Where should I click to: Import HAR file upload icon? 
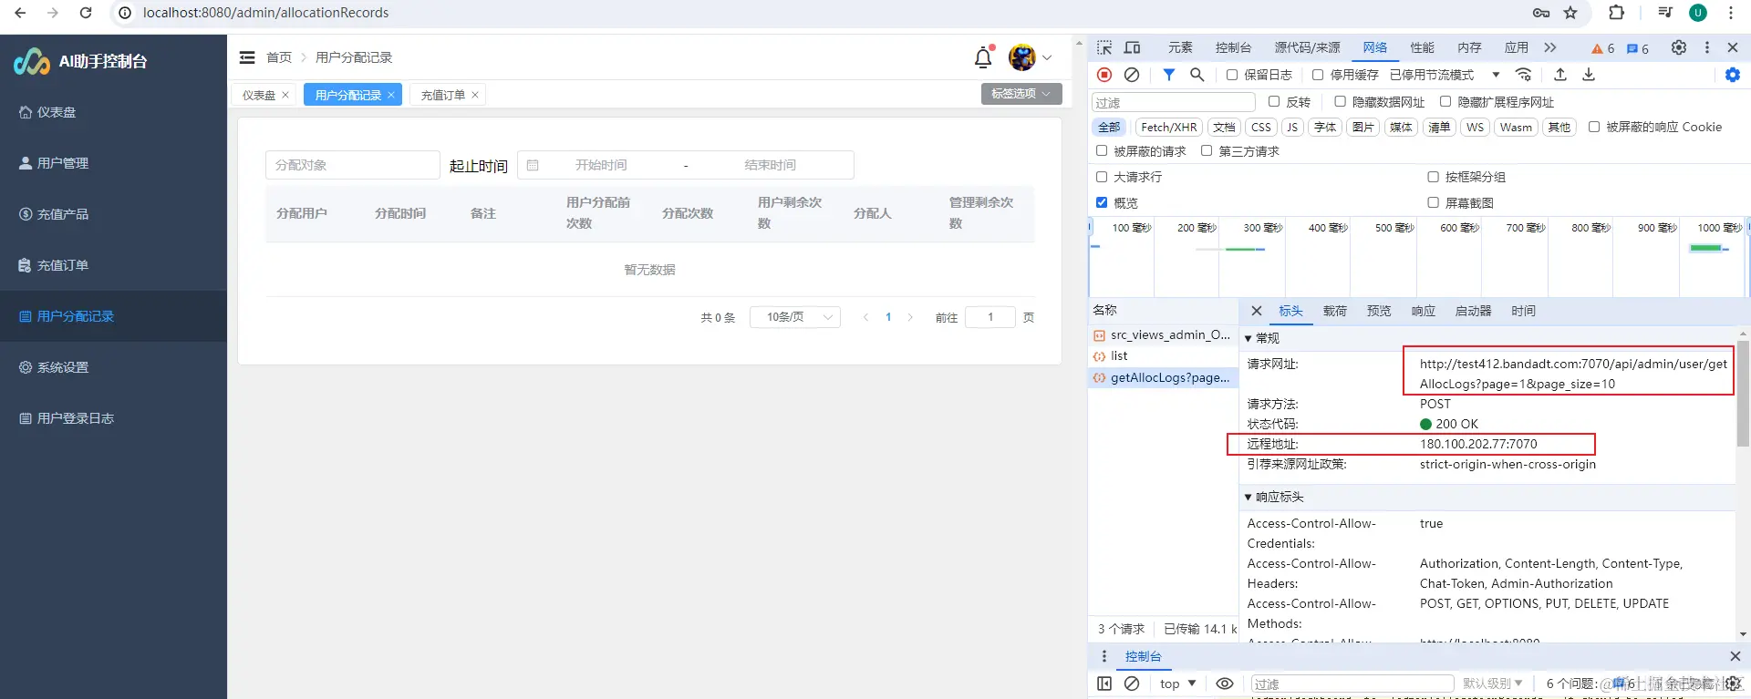pos(1560,75)
